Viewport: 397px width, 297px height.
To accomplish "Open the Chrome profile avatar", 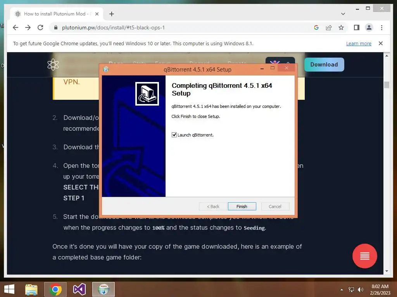I will point(369,27).
